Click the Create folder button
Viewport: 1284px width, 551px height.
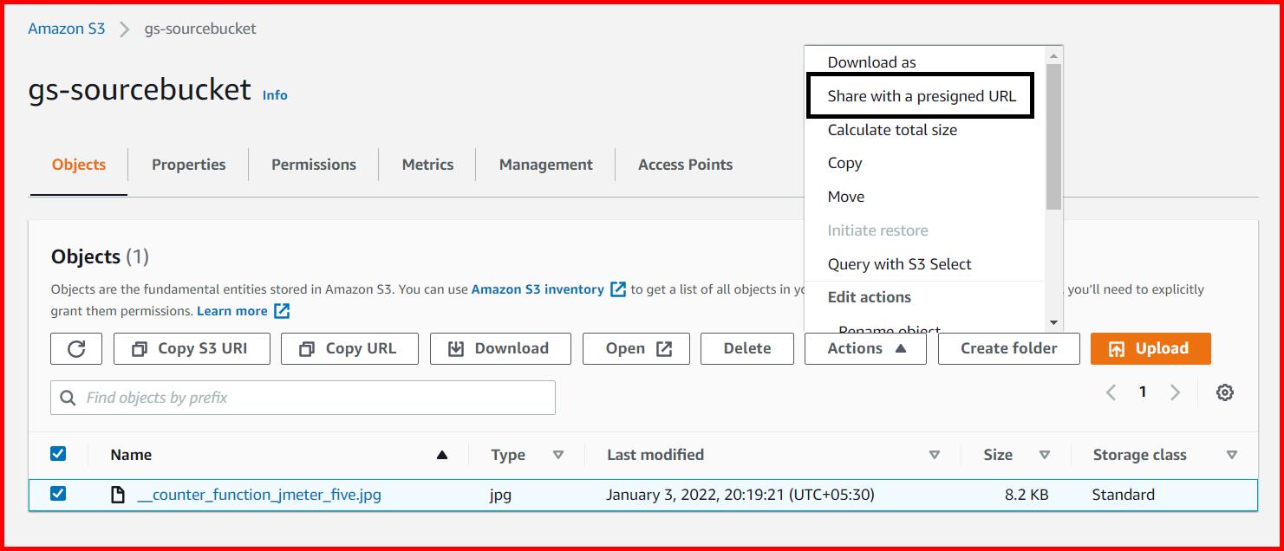1008,347
